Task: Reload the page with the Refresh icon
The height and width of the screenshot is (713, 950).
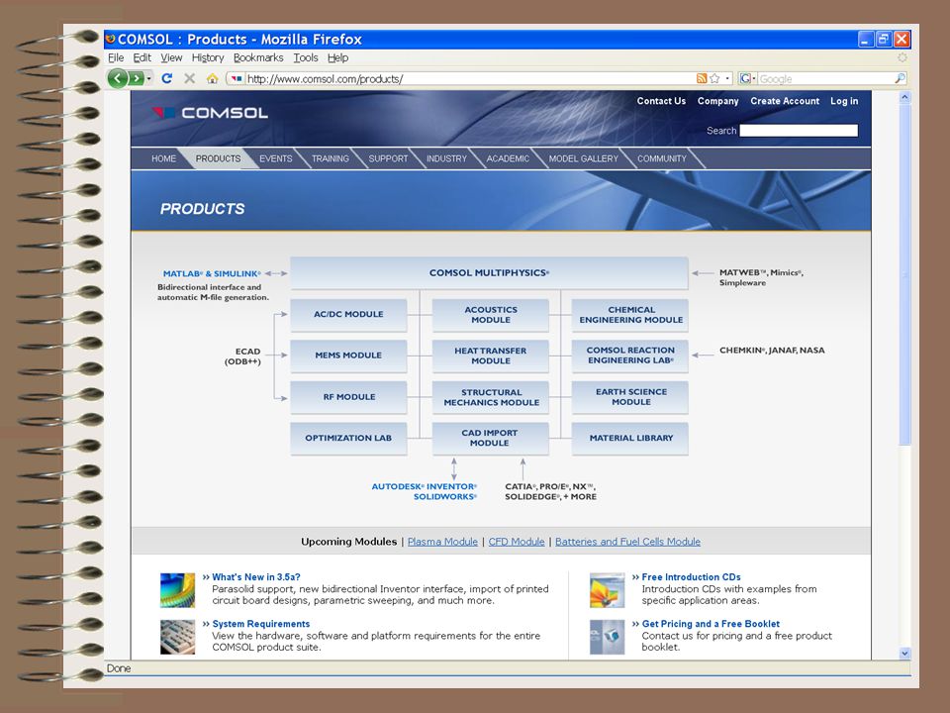Action: point(167,78)
